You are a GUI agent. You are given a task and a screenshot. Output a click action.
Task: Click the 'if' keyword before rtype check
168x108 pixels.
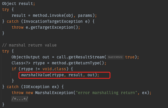click(x=14, y=69)
